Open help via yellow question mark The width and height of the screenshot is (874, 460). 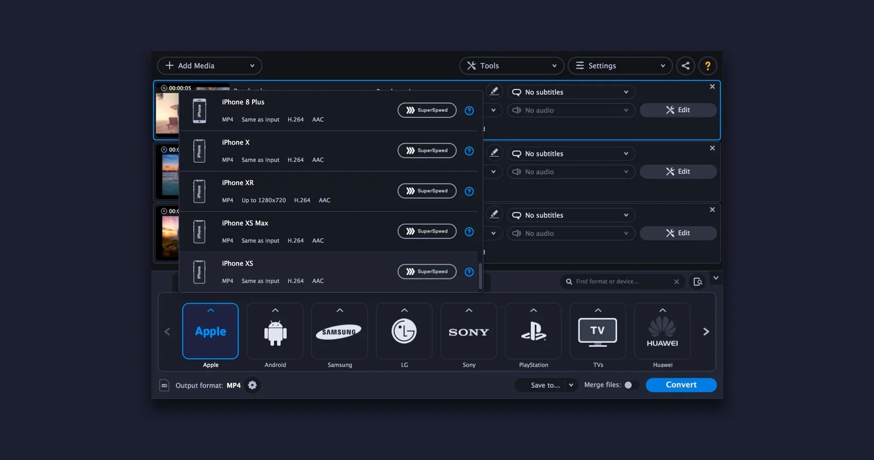707,66
